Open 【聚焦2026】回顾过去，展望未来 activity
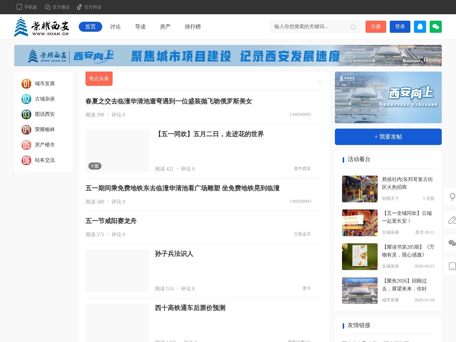Image resolution: width=456 pixels, height=342 pixels. pos(404,285)
